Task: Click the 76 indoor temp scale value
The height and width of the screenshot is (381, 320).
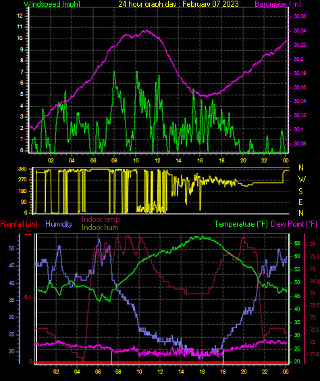Action: (x=313, y=244)
